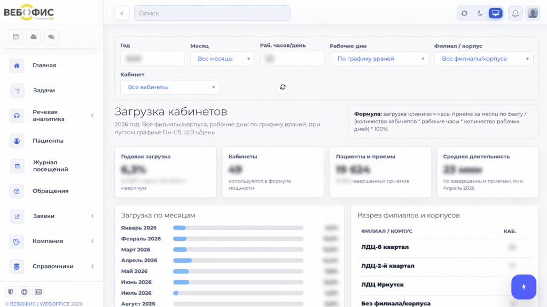This screenshot has width=547, height=307.
Task: Select ЛДЦ-2-й квартал table row
Action: coord(445,266)
